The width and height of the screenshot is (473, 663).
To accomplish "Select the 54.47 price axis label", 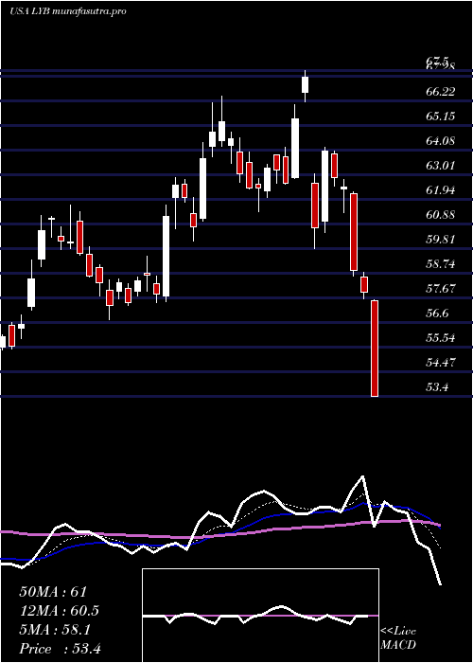I will point(441,362).
